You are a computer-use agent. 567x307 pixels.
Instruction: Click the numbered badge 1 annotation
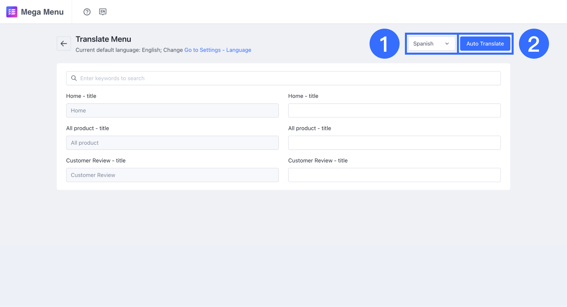[384, 43]
